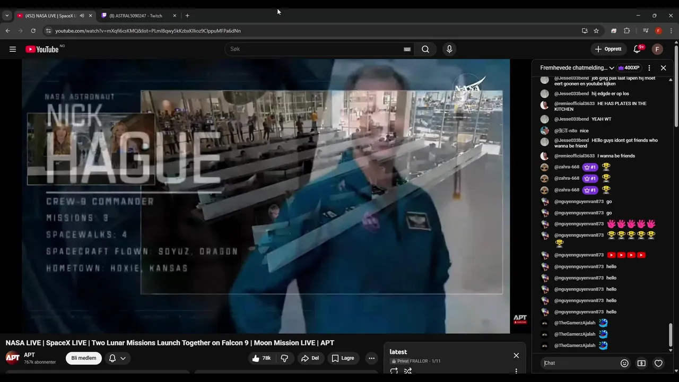Open the tab search dropdown in Chrome
The image size is (679, 382).
point(6,15)
